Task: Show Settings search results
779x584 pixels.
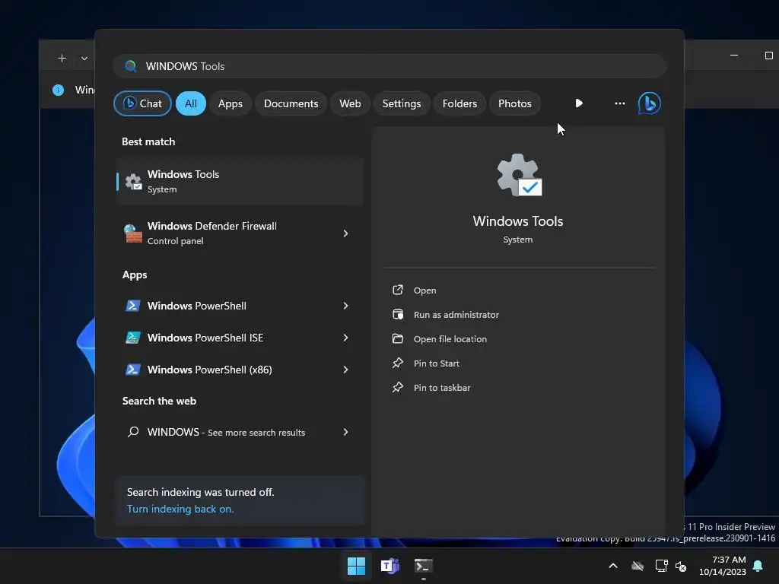Action: [x=402, y=103]
